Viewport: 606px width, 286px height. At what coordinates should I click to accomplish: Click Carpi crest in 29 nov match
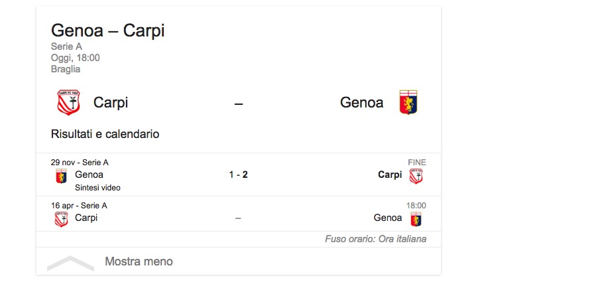(x=416, y=176)
